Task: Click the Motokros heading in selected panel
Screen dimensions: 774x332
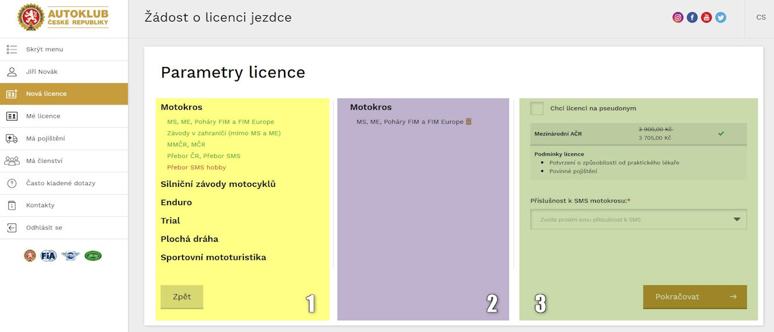Action: pyautogui.click(x=371, y=107)
